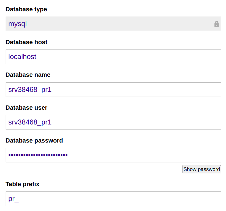Click the "Database host" label
The height and width of the screenshot is (211, 226).
pyautogui.click(x=27, y=42)
